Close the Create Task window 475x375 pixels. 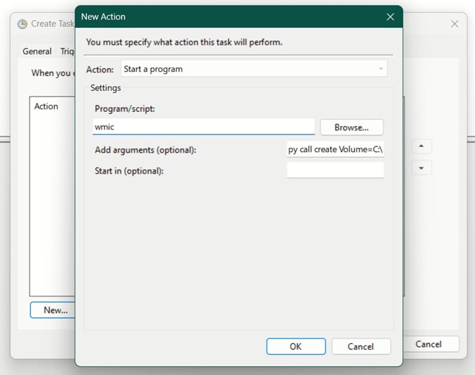(455, 24)
